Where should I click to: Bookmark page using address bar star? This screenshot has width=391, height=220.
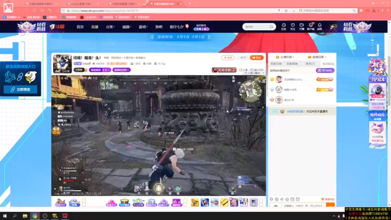(x=286, y=11)
